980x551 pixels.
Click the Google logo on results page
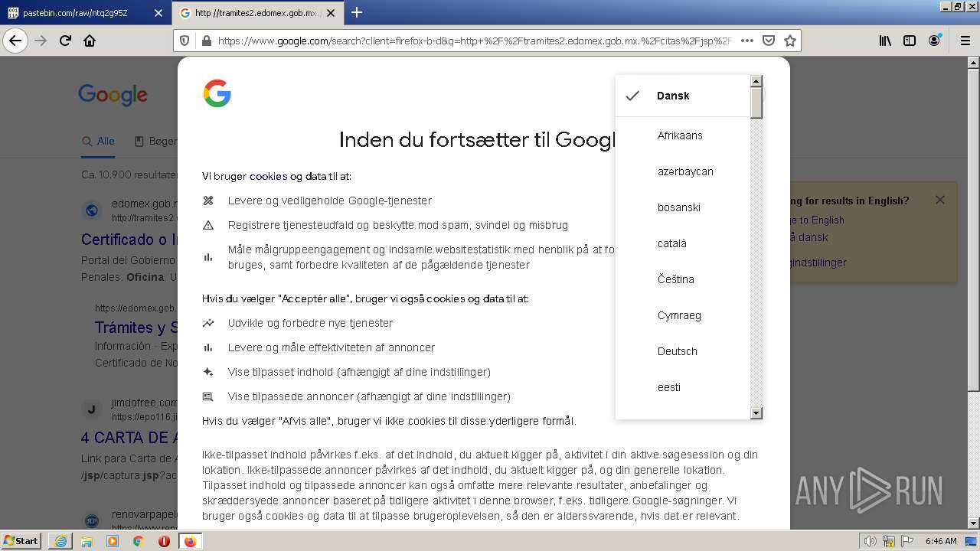click(x=113, y=95)
